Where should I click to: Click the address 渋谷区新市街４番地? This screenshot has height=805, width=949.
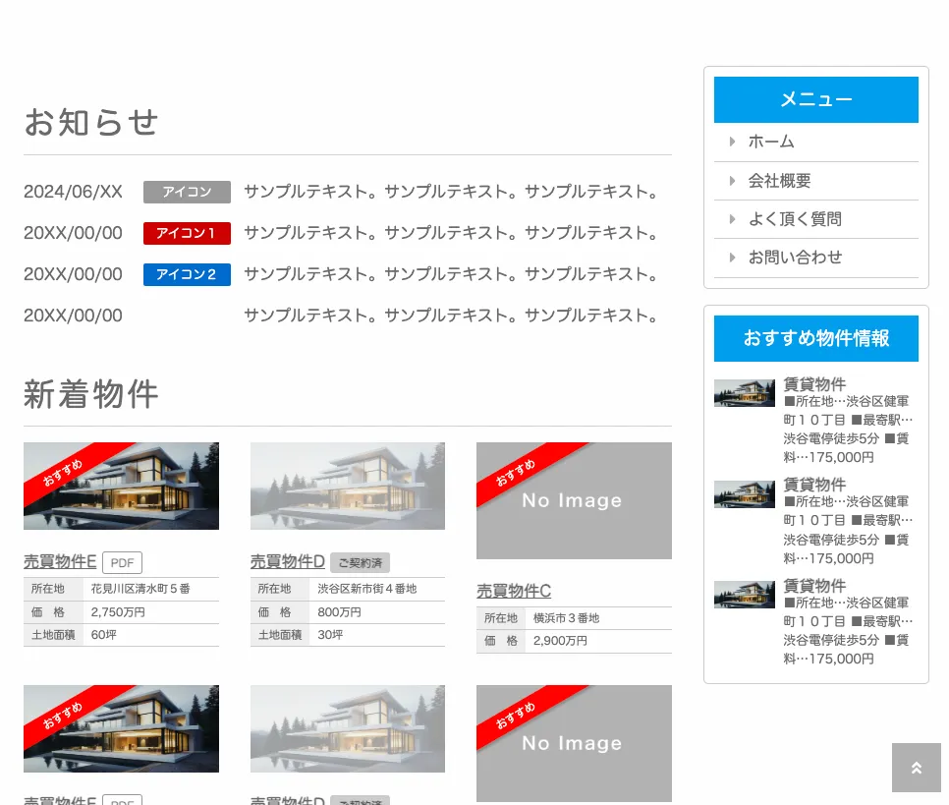[367, 589]
